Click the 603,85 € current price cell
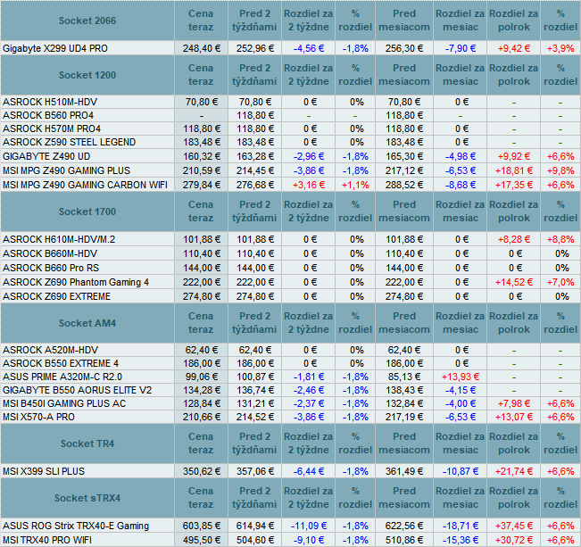 (201, 526)
